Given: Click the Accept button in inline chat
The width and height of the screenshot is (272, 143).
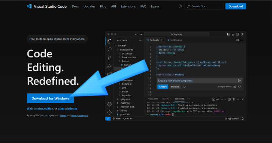Looking at the screenshot, I should tap(163, 87).
